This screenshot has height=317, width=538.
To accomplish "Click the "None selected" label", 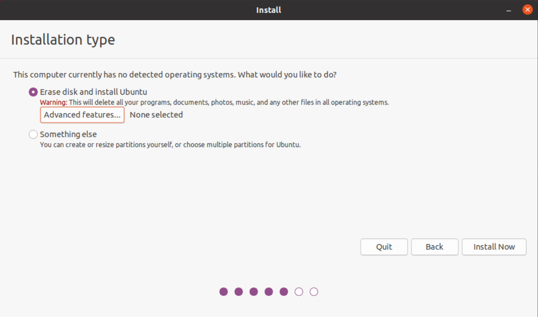I will 157,115.
